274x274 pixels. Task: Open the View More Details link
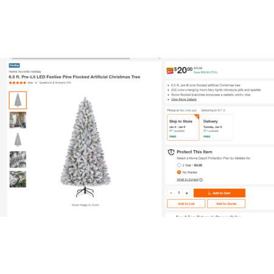[184, 99]
